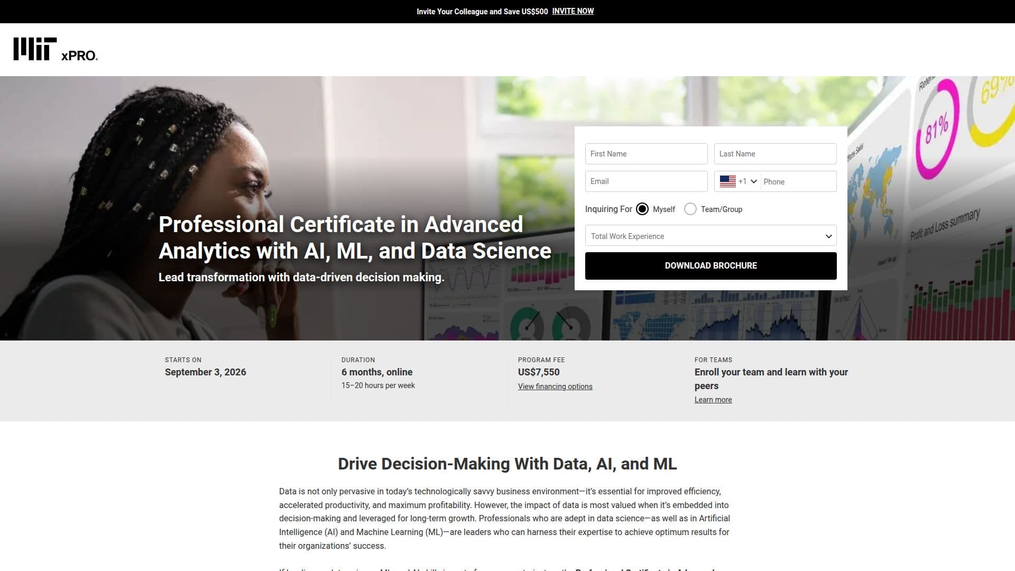Open the US flag country code selector

coord(738,181)
